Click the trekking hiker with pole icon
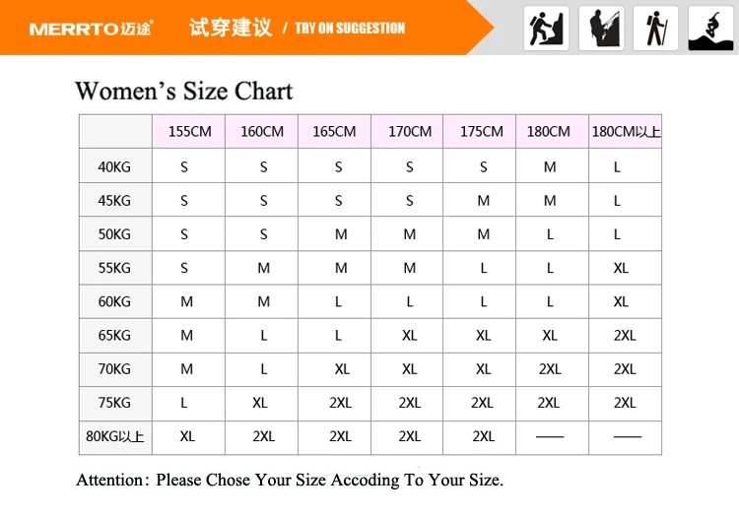This screenshot has width=739, height=517. pos(655,29)
